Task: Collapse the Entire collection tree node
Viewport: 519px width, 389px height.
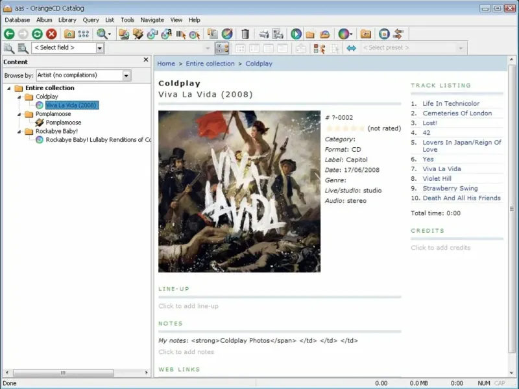Action: pos(9,88)
